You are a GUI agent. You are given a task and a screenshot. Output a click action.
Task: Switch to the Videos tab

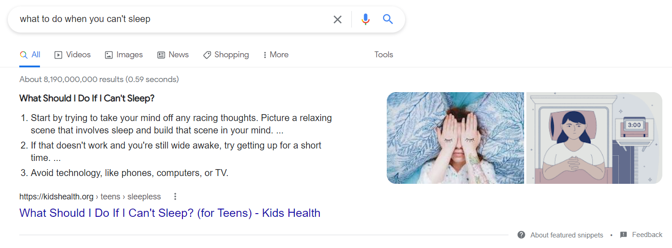tap(73, 55)
